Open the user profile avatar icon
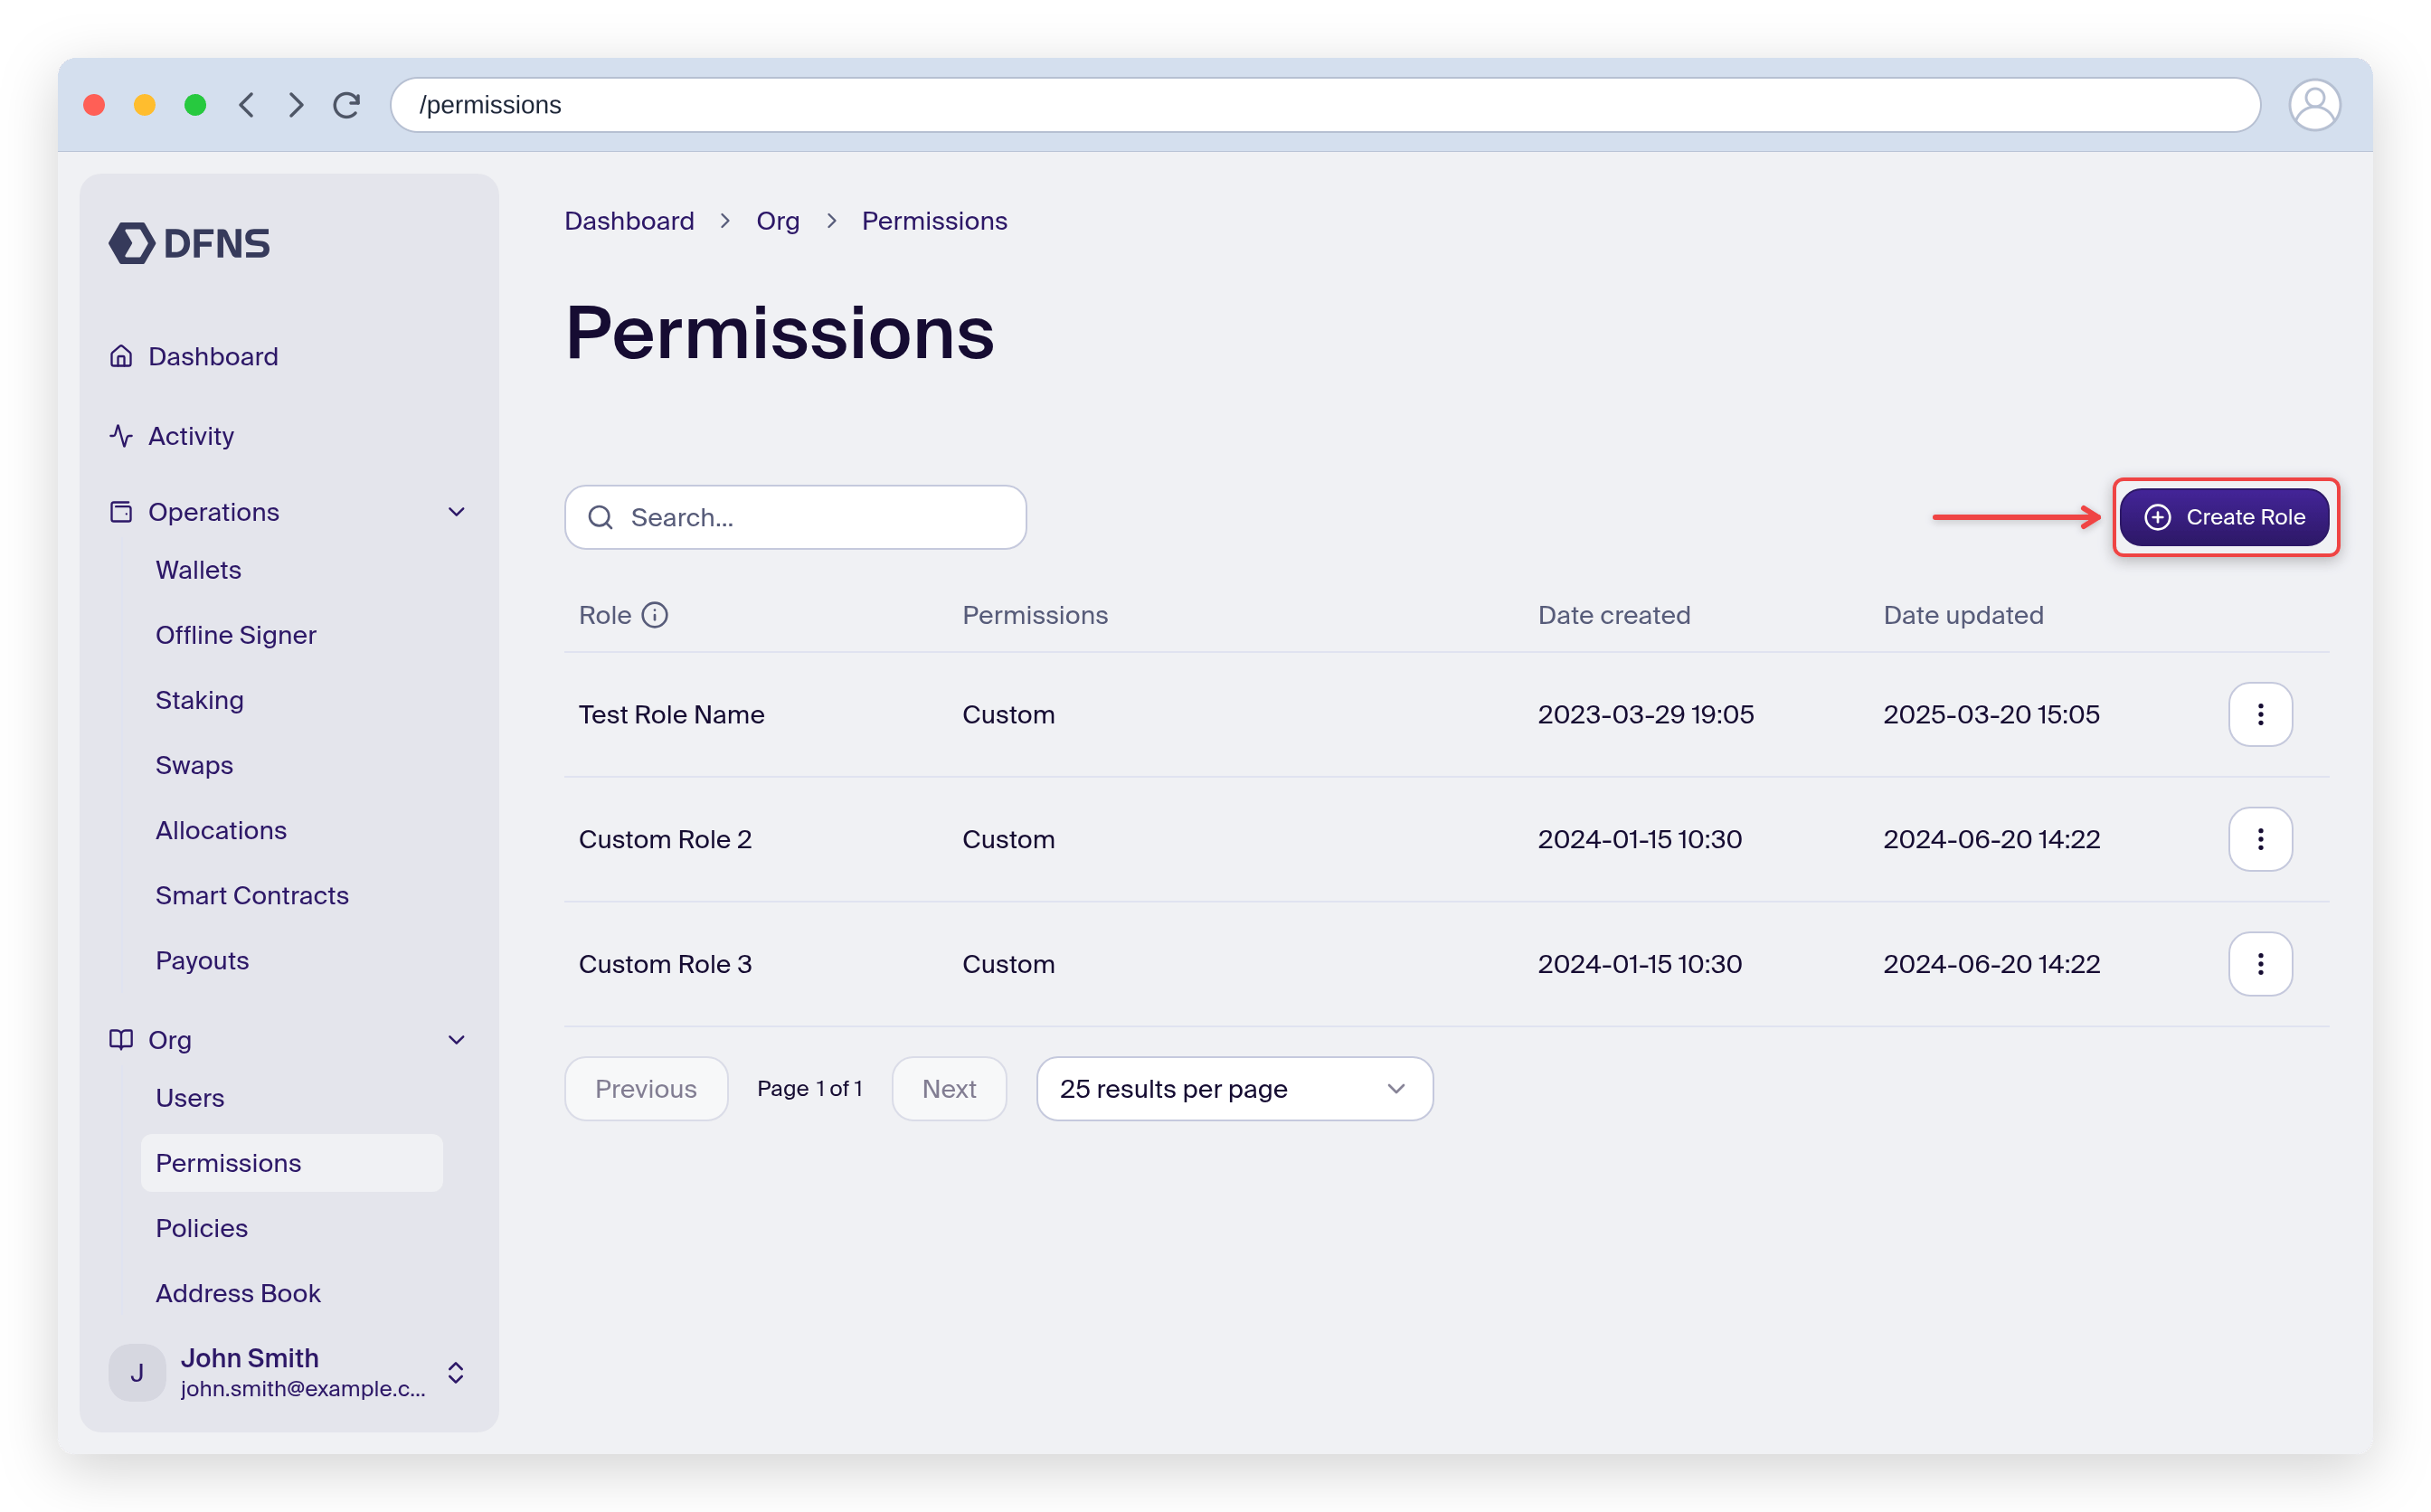Viewport: 2431px width, 1512px height. (x=2313, y=105)
